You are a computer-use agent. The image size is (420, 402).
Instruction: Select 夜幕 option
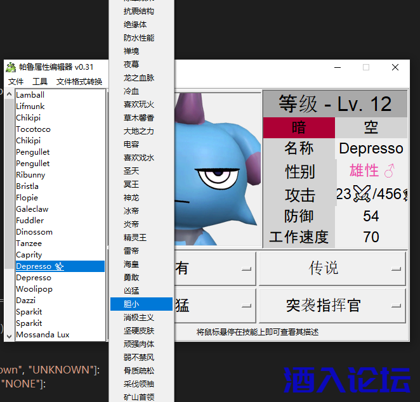(x=141, y=64)
